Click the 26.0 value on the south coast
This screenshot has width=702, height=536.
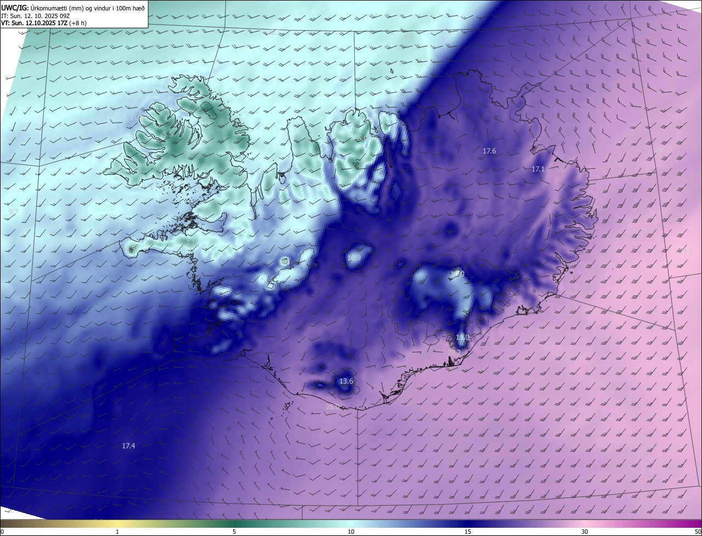[x=332, y=407]
